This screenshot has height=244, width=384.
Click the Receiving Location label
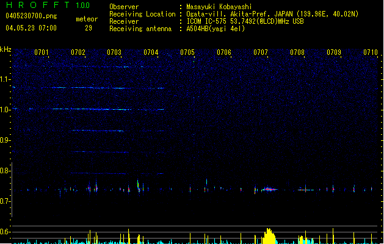142,14
